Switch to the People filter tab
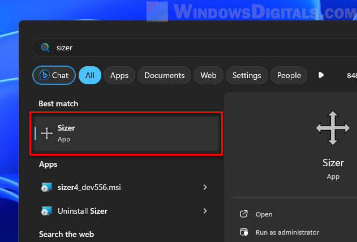The height and width of the screenshot is (242, 357). pos(289,75)
